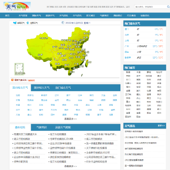Click the 世界天气 globe icon
Screen dimensions: 170x170
tap(28, 23)
